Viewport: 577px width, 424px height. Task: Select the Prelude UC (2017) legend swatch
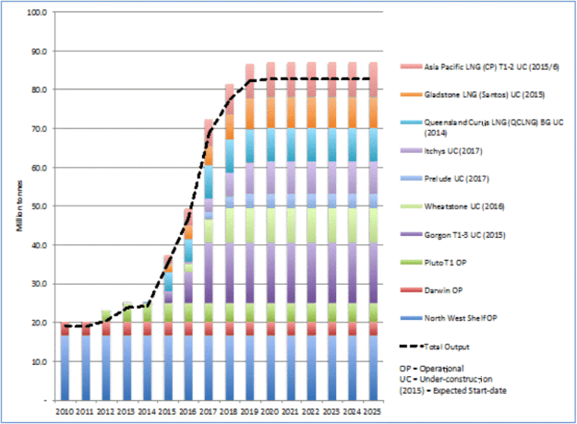point(409,179)
